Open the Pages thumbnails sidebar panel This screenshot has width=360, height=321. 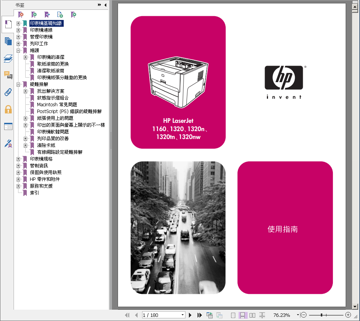[8, 41]
